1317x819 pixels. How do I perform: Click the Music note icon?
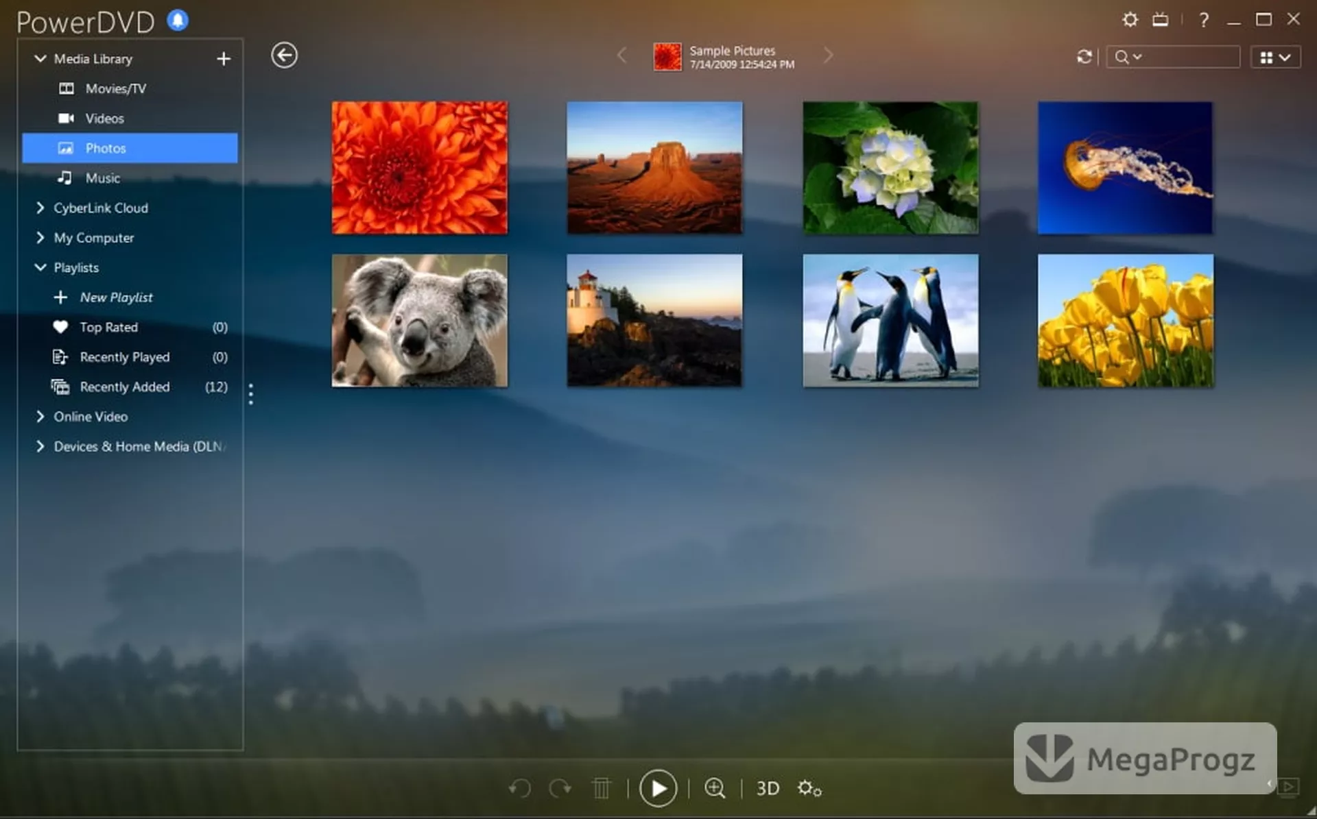pos(64,178)
